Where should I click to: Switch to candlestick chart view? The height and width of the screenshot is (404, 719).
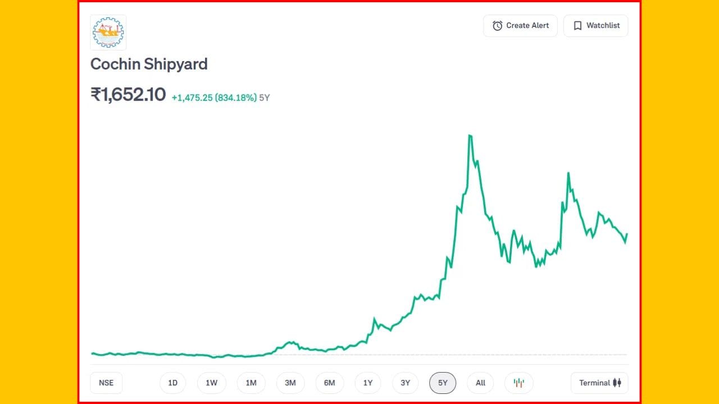[x=518, y=383]
